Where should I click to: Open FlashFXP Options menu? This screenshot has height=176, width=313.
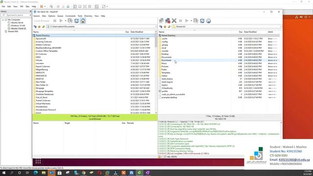(x=51, y=16)
